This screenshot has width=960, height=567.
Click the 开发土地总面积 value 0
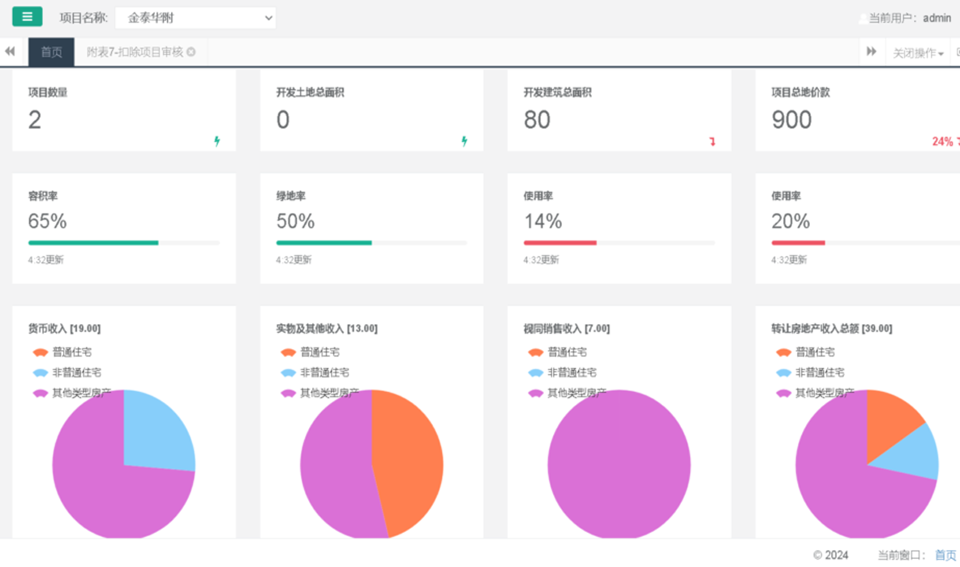pyautogui.click(x=282, y=119)
